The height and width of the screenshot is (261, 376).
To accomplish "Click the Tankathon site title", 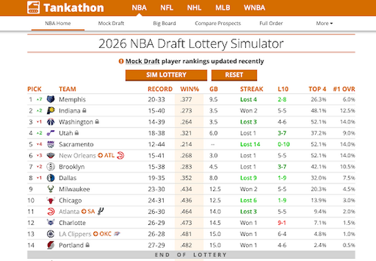I will coord(74,8).
